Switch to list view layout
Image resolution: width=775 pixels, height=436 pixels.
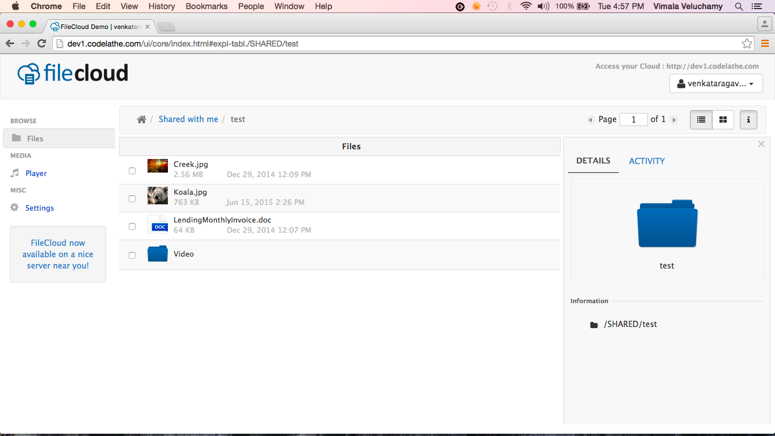pyautogui.click(x=701, y=120)
